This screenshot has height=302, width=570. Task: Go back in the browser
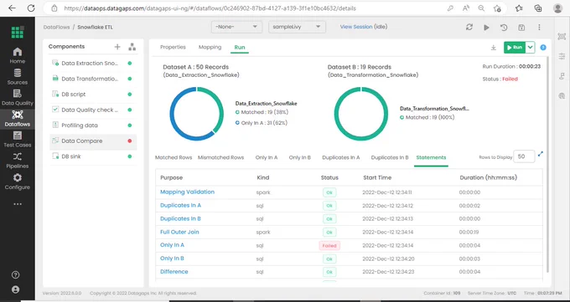point(12,8)
